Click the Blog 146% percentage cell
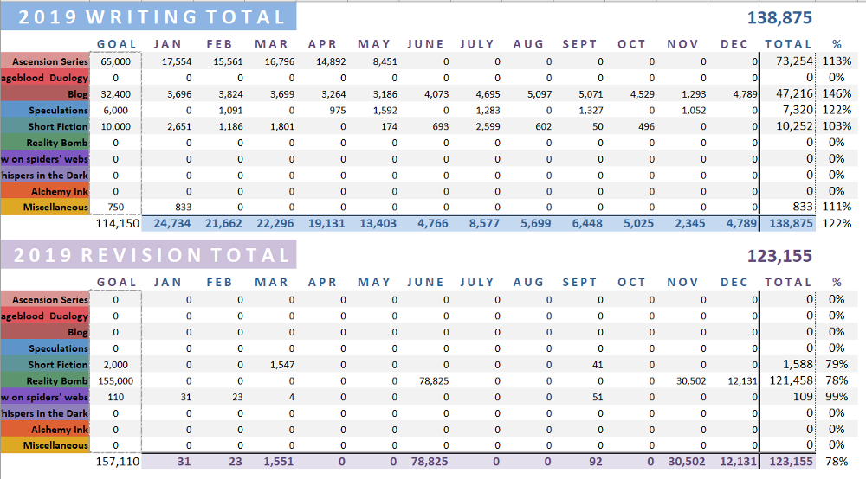This screenshot has height=479, width=866. click(837, 94)
